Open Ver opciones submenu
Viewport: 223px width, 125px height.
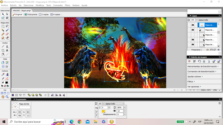pyautogui.click(x=194, y=87)
